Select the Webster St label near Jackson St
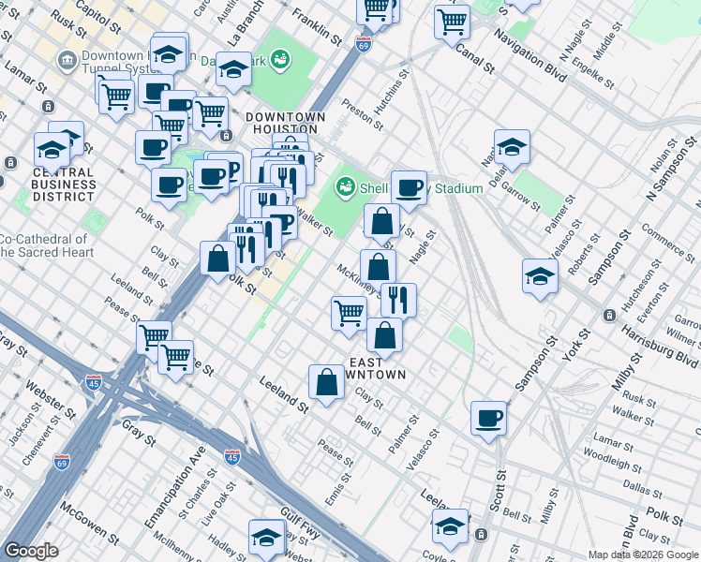 [x=51, y=400]
